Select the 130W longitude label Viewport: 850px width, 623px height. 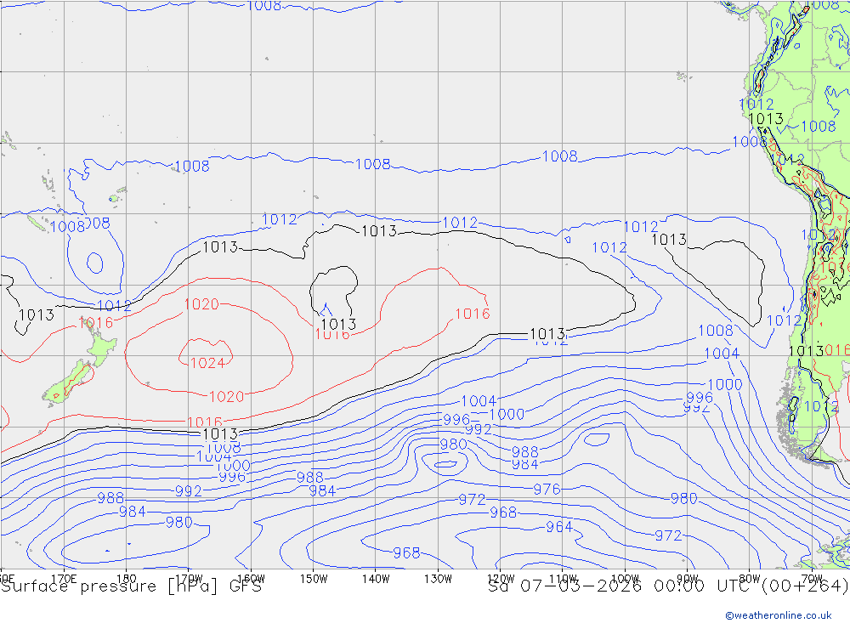click(438, 579)
